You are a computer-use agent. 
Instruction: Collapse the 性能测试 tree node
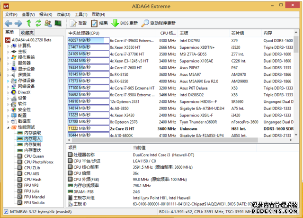[8, 127]
